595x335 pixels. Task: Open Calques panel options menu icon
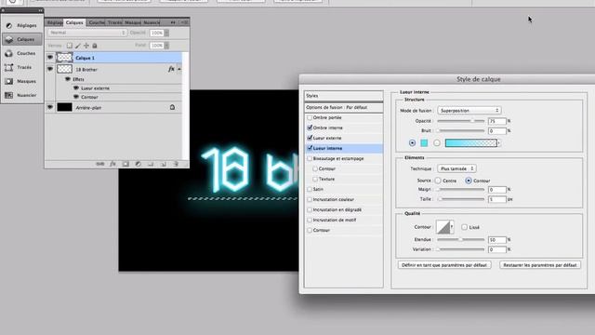184,22
